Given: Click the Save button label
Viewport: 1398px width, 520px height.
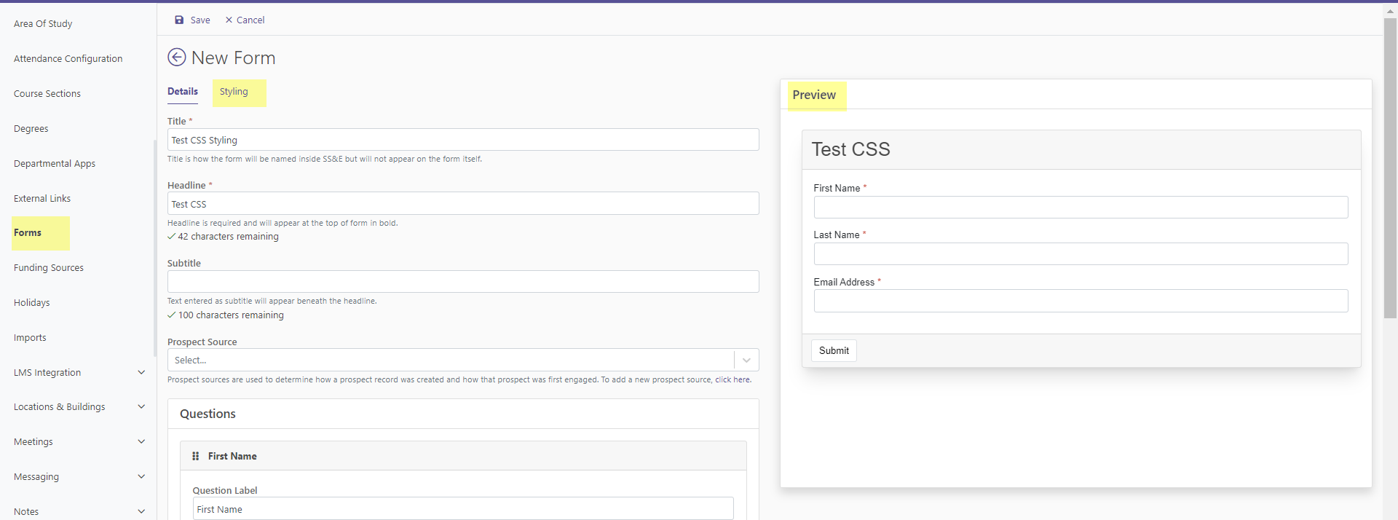Looking at the screenshot, I should (x=200, y=20).
